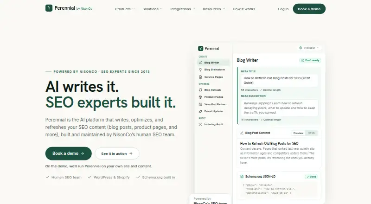Click the Blog Refresh circular arrows icon
Image resolution: width=371 pixels, height=204 pixels.
pos(200,90)
